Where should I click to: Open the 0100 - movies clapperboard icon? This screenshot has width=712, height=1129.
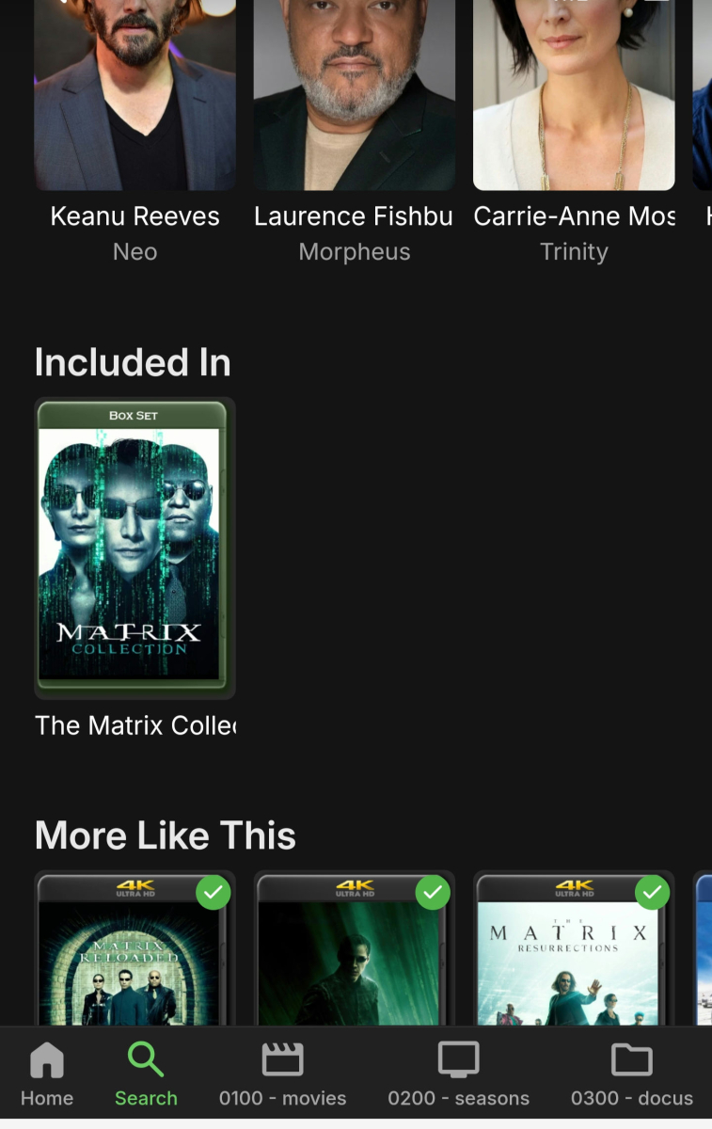282,1060
